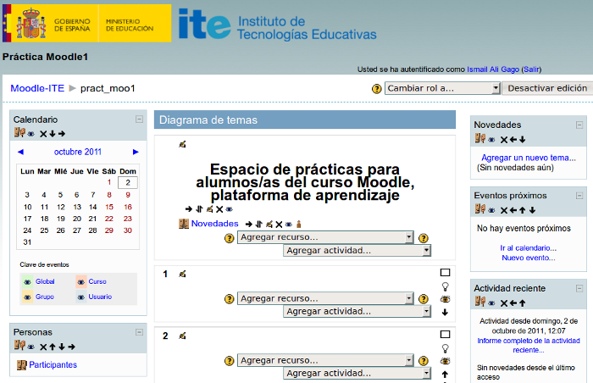Click the help icon next to Cambiar rol
The image size is (593, 383).
[x=377, y=88]
